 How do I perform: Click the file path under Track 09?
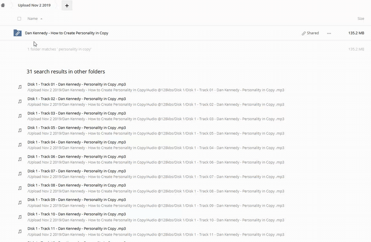tap(156, 206)
